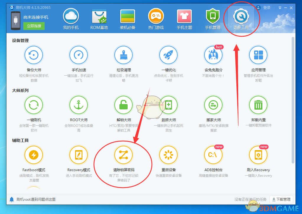Open 救砖大师 rescue tool icon

pos(168,105)
